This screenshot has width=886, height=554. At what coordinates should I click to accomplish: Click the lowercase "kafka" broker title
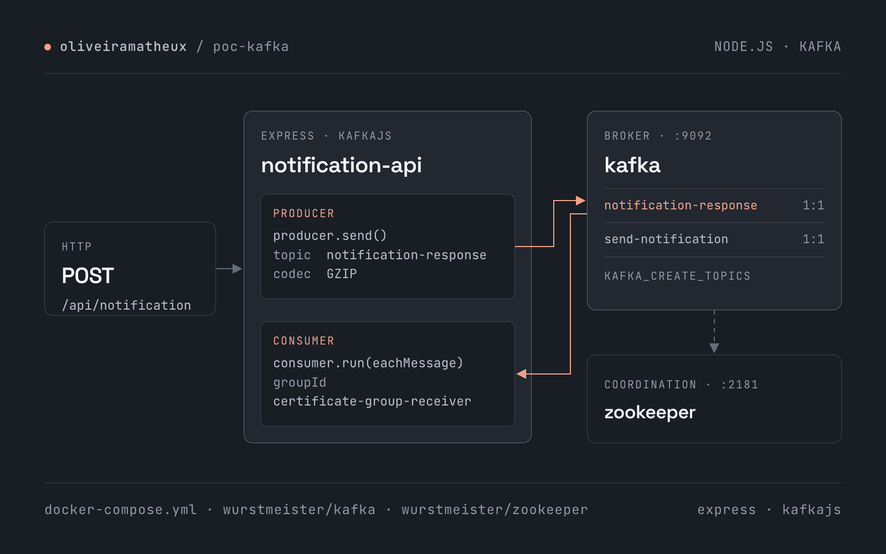point(632,165)
